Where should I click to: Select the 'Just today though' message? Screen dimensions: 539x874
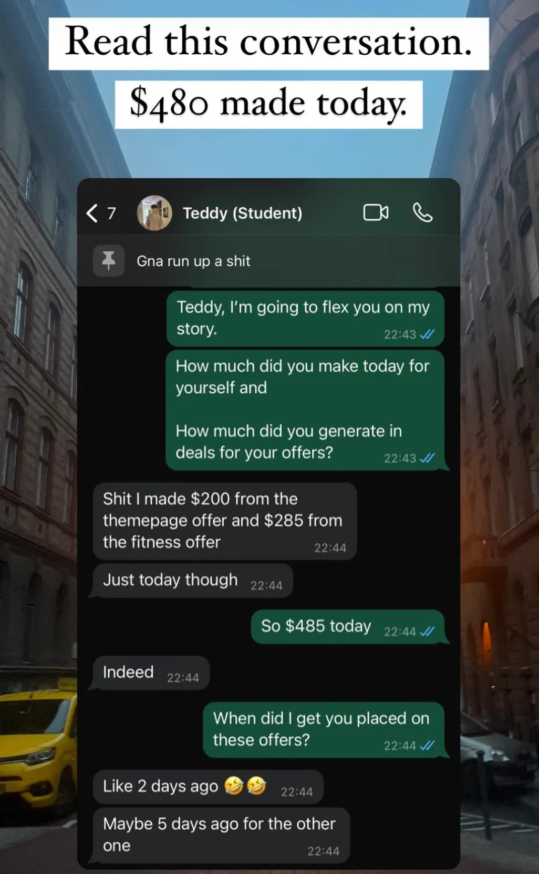pyautogui.click(x=192, y=580)
